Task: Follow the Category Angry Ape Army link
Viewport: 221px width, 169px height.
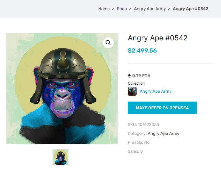Action: tap(163, 133)
